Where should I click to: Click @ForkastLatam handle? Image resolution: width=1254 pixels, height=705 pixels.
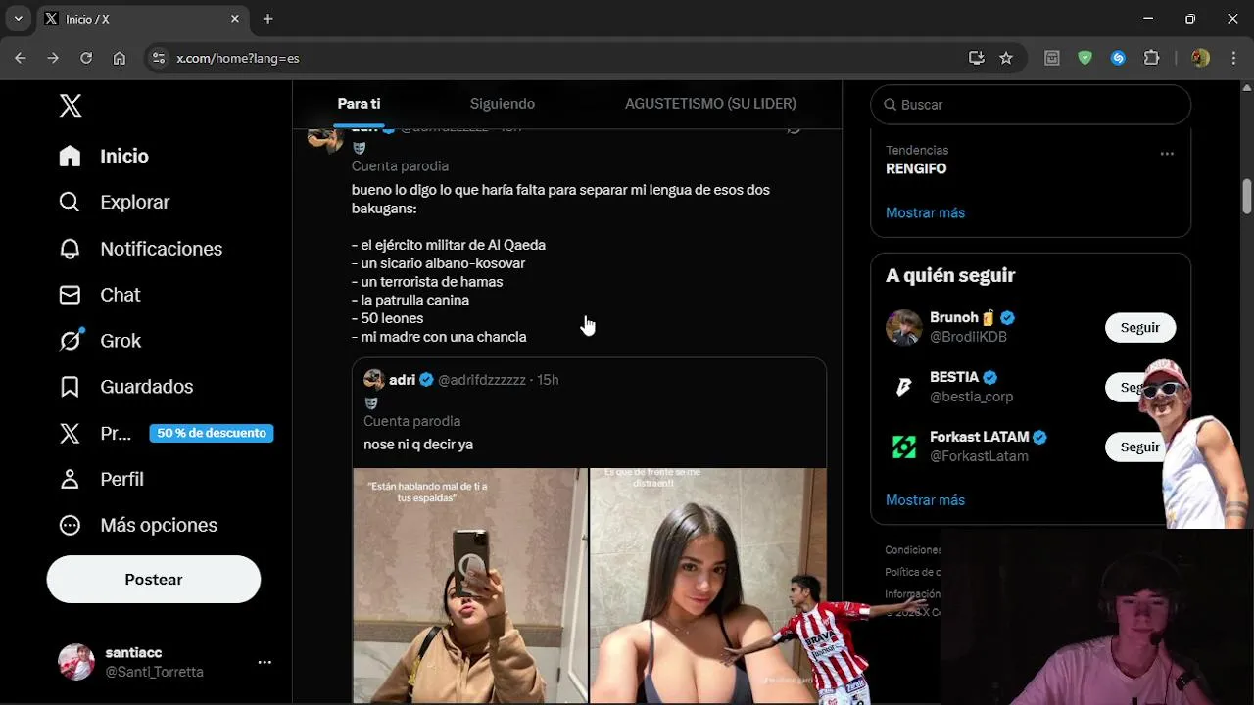coord(979,456)
